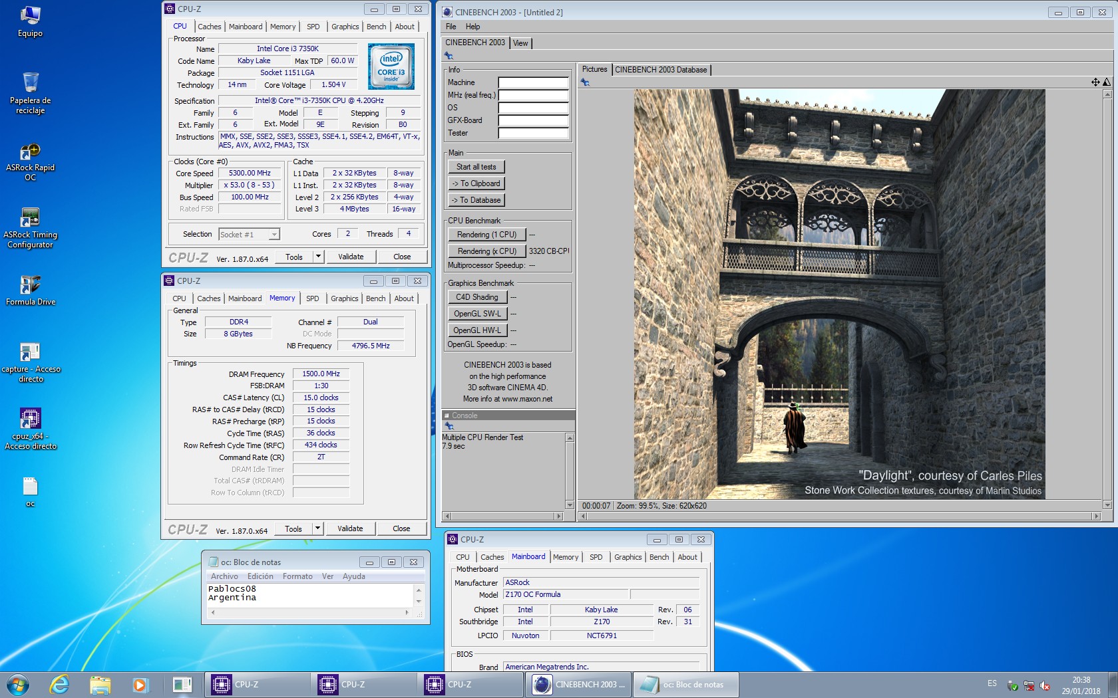Open the cpuz_x64 desktop shortcut
The height and width of the screenshot is (698, 1118).
tap(30, 429)
